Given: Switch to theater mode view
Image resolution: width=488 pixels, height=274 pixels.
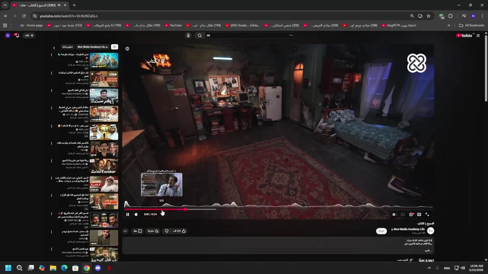Looking at the screenshot, I should (419, 214).
